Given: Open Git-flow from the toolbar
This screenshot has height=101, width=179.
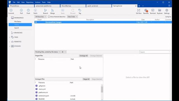Looking at the screenshot, I should click(139, 11).
